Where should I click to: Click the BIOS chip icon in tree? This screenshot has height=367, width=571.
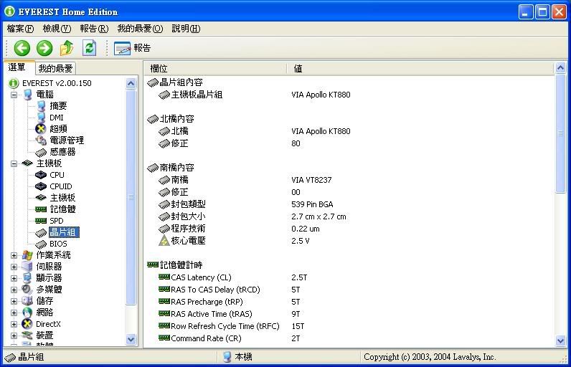pos(41,244)
